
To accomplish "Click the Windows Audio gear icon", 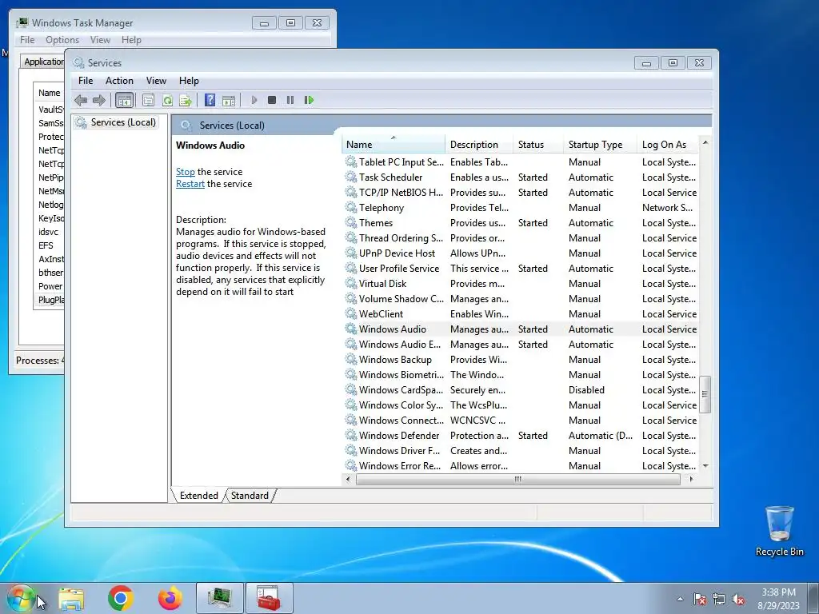I will coord(351,329).
